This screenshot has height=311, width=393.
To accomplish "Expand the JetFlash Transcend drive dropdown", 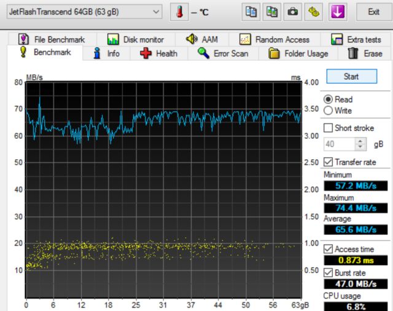I will (x=156, y=12).
